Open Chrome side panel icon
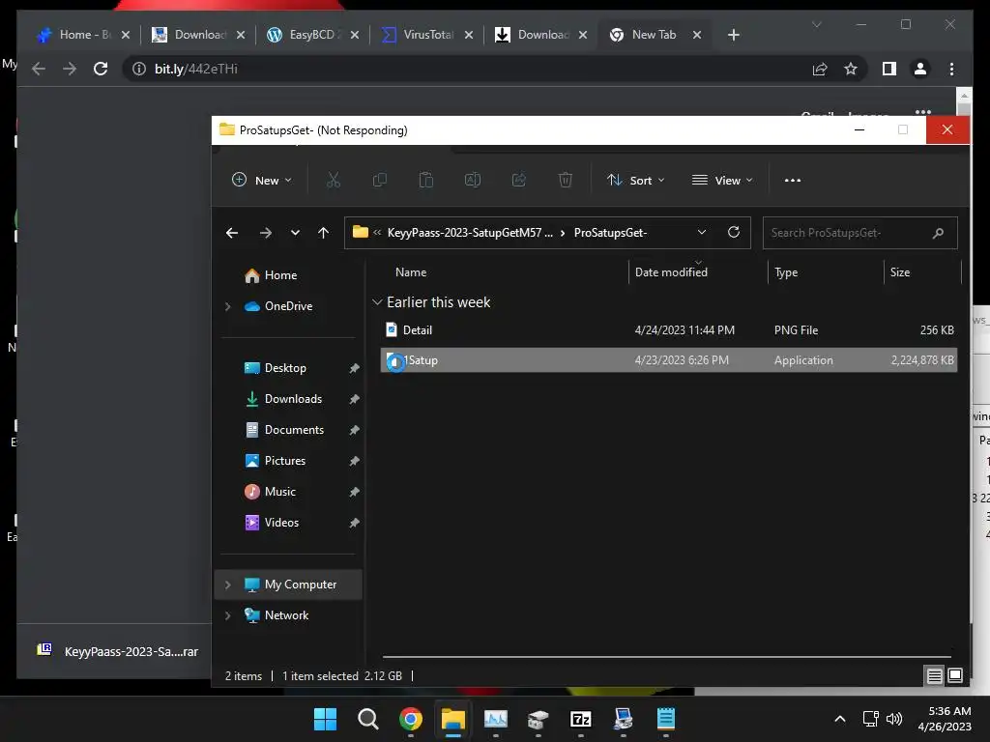 click(x=889, y=69)
